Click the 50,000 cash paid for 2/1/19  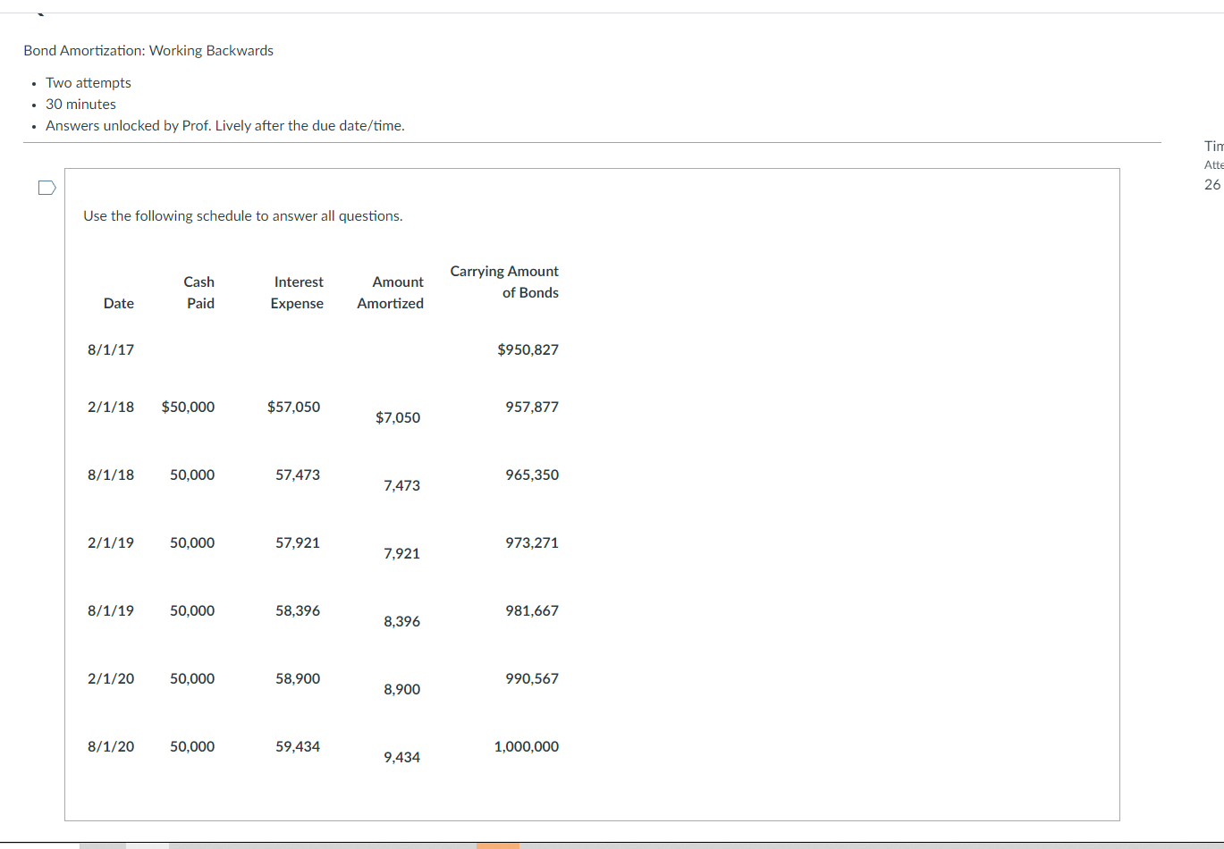pos(192,543)
